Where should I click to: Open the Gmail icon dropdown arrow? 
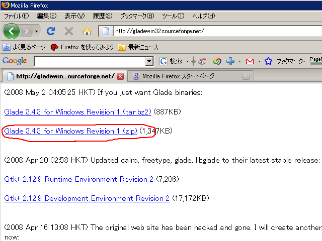point(259,61)
